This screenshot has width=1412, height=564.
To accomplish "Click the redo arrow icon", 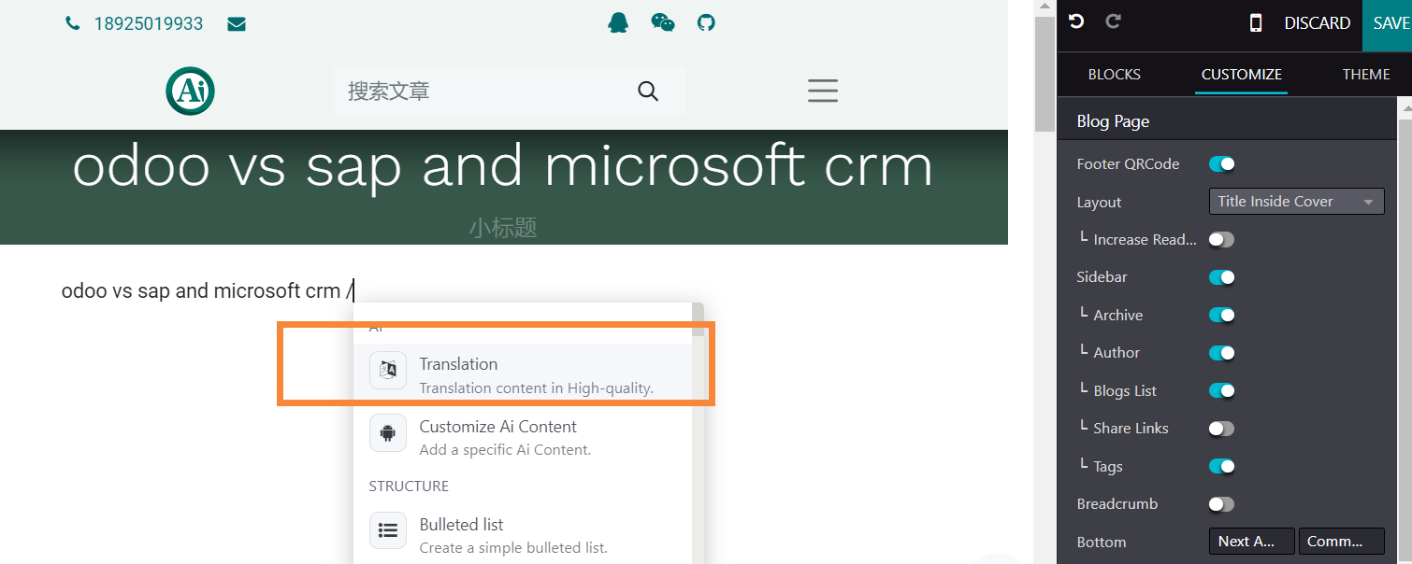I will point(1113,21).
